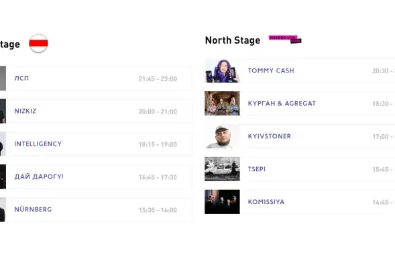The image size is (395, 255).
Task: Open Курган & Agregat group photo
Action: tap(222, 103)
